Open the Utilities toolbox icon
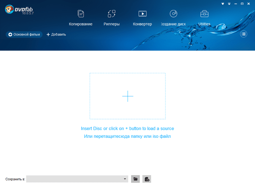 (x=204, y=14)
